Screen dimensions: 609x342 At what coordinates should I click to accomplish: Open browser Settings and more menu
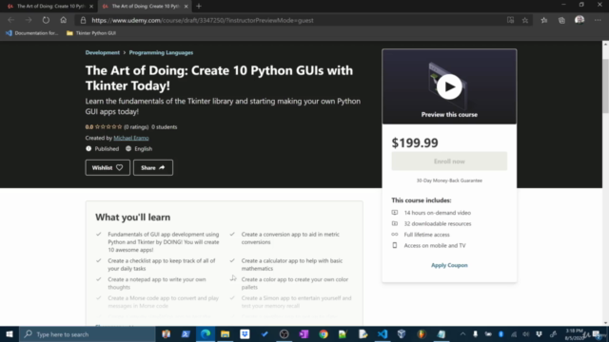[598, 20]
